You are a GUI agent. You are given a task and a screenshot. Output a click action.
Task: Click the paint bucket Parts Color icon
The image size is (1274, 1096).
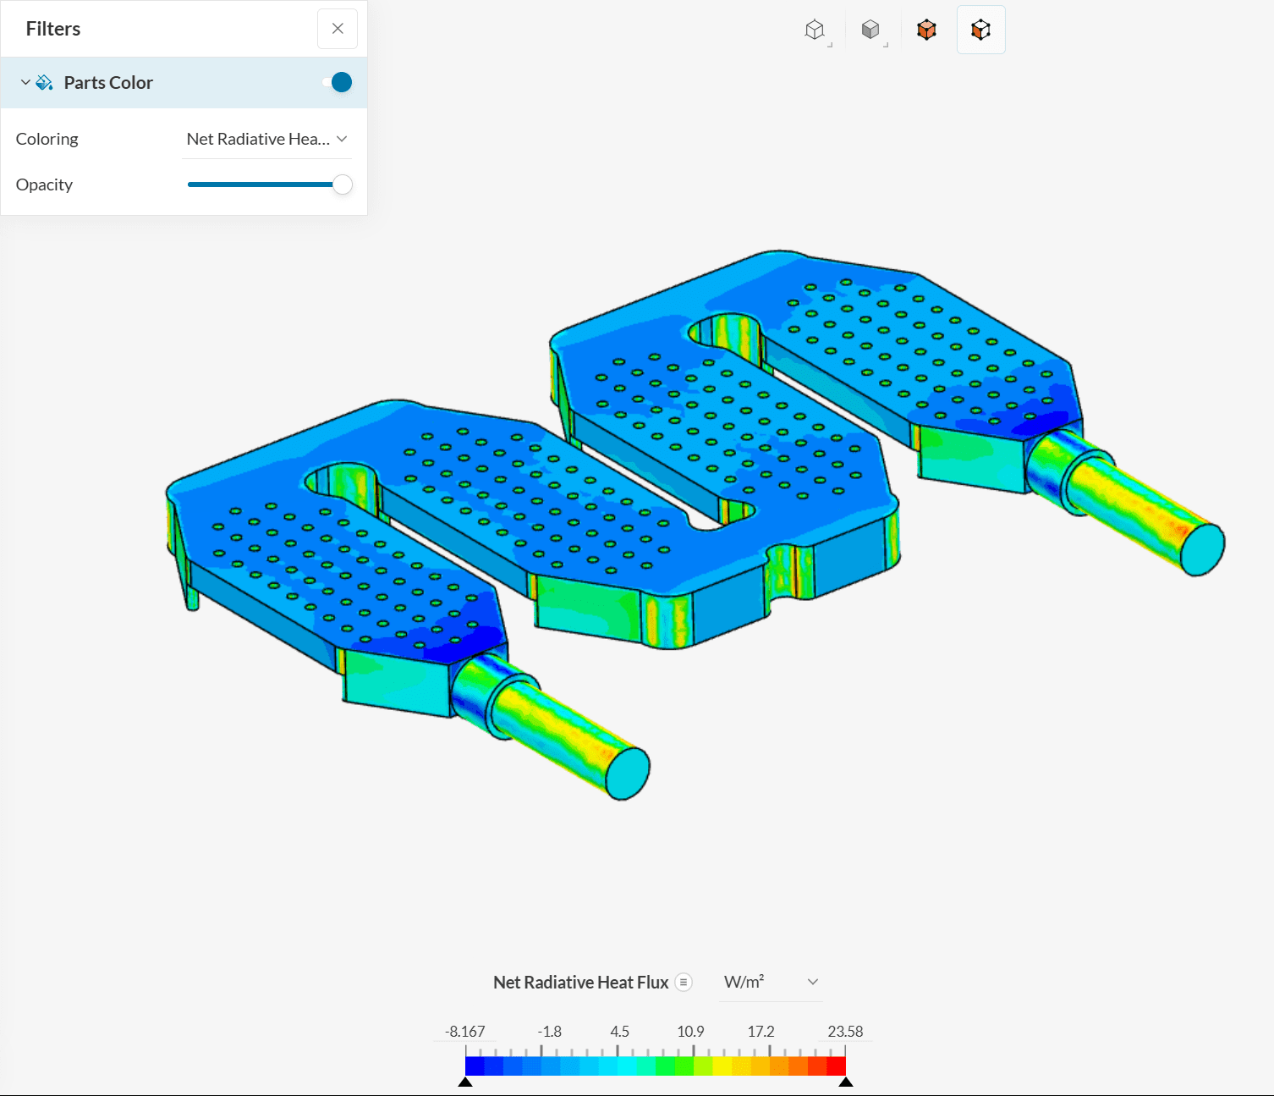pyautogui.click(x=45, y=83)
